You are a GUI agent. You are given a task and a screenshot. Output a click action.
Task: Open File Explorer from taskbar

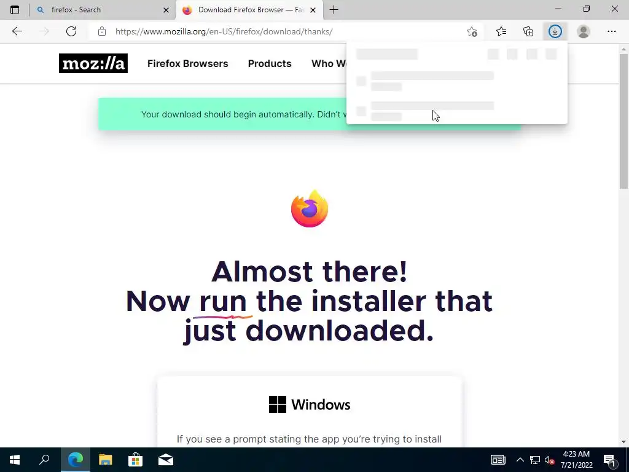(106, 460)
